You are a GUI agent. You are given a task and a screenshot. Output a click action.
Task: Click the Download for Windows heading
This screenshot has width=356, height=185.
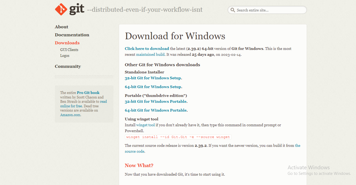click(175, 36)
